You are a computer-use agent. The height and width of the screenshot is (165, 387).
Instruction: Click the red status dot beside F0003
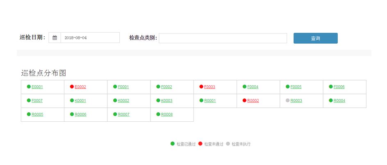coord(201,87)
